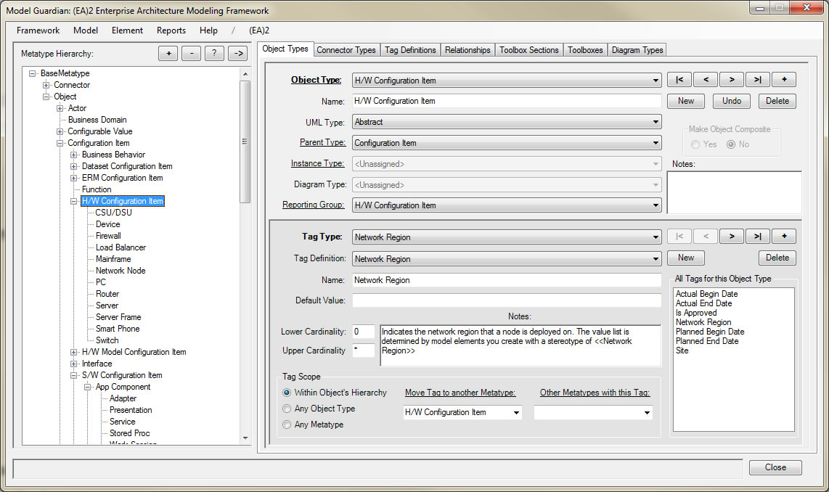Image resolution: width=829 pixels, height=492 pixels.
Task: Click the hierarchy scrollbar down arrow
Action: pos(245,438)
